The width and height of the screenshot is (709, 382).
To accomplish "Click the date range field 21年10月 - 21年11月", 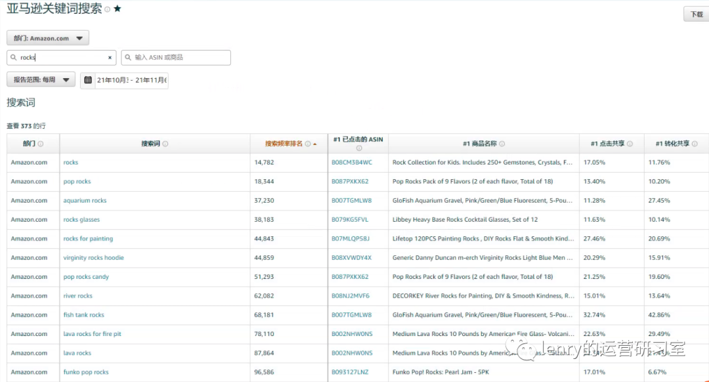I will coord(131,80).
